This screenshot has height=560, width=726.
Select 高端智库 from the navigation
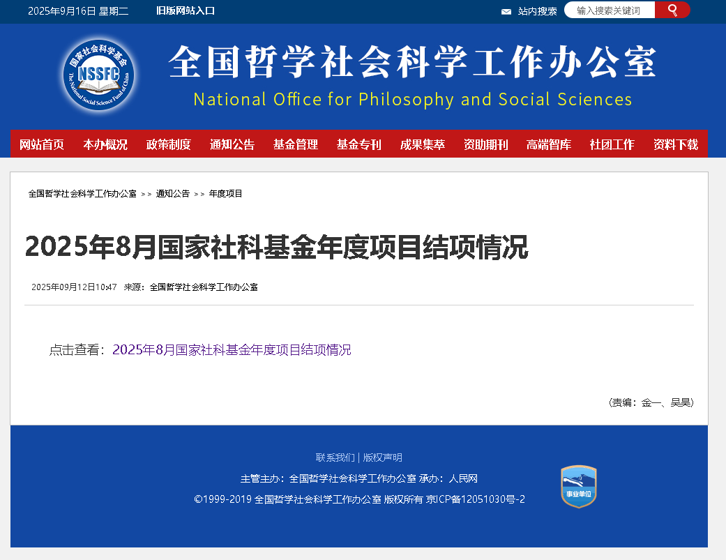(x=549, y=144)
